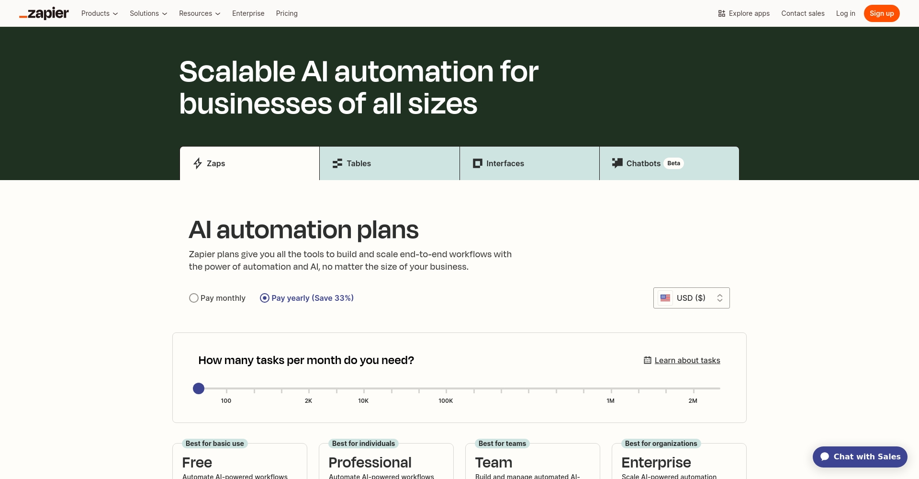Screen dimensions: 919x479
Task: Click the Log in link
Action: click(846, 13)
